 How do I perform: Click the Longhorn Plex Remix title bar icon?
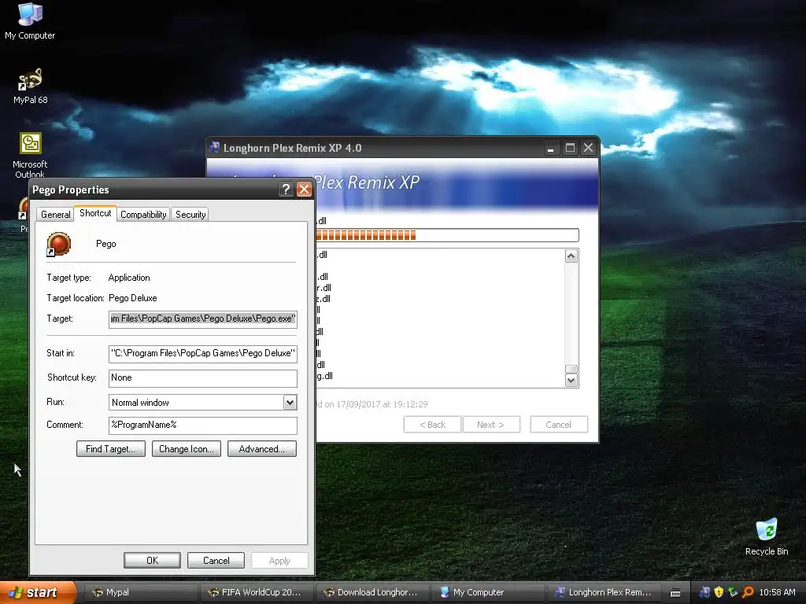click(214, 147)
